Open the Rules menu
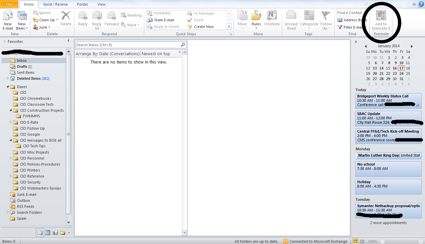 click(256, 19)
